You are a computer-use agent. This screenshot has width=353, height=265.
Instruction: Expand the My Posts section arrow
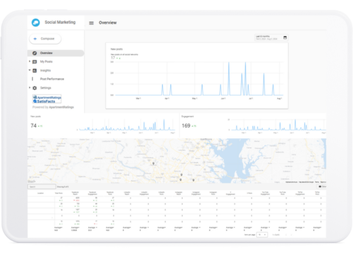point(29,61)
